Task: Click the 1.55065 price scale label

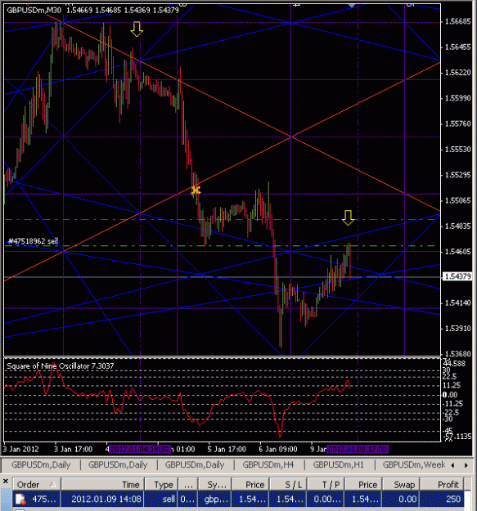Action: pos(457,200)
